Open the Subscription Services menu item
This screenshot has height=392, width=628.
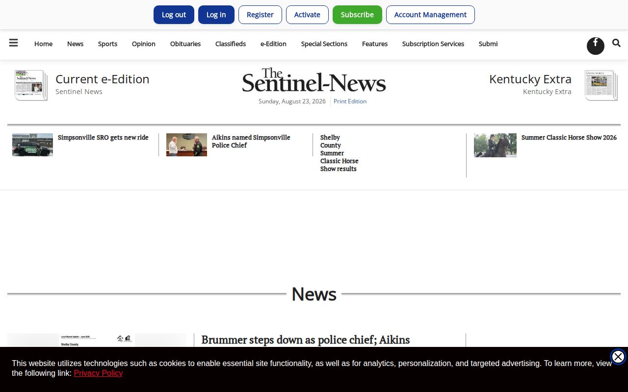coord(433,44)
